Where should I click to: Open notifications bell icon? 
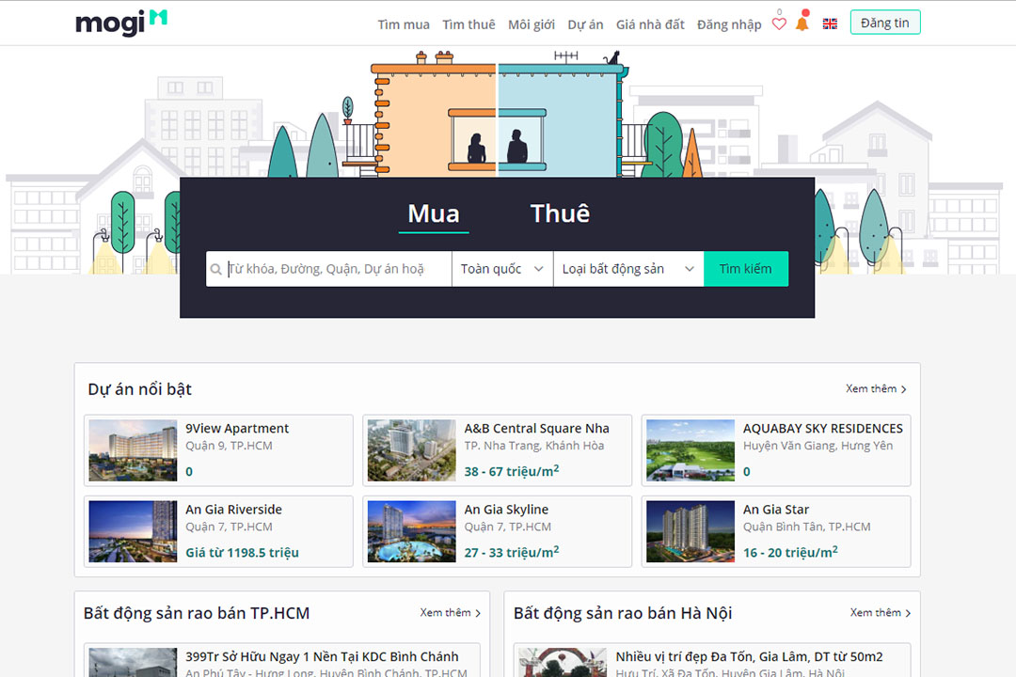coord(802,24)
